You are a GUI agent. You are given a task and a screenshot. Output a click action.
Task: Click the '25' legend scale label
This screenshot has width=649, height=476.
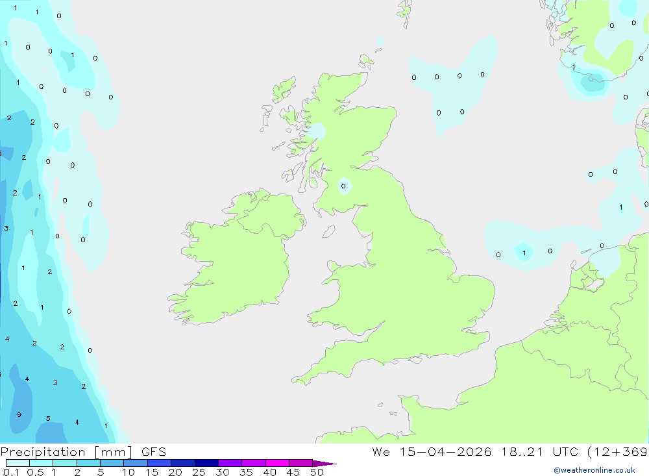[x=199, y=472]
